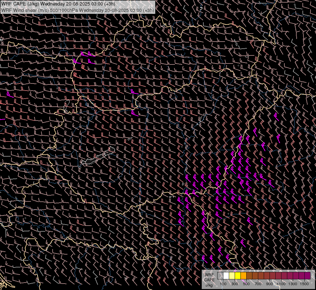Click the legend value 1100
Viewport: 316px width, 290px height.
pyautogui.click(x=281, y=284)
